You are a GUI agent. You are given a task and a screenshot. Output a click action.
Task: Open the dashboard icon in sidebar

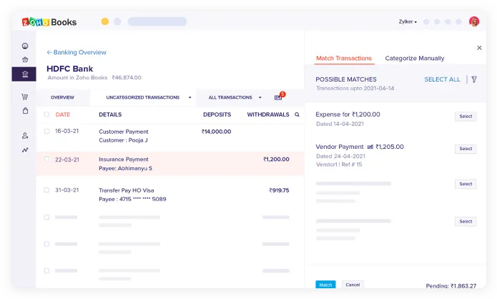(x=25, y=46)
